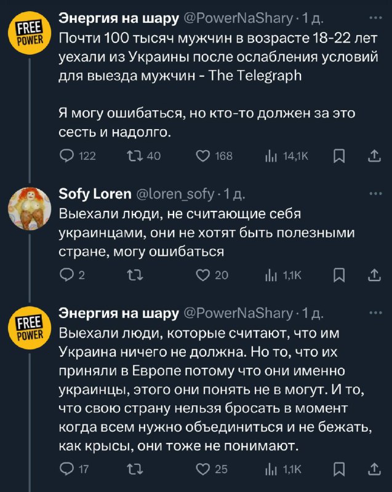Open the more options menu on Sofy Loren's reply
Viewport: 392px width, 492px height.
(x=375, y=194)
